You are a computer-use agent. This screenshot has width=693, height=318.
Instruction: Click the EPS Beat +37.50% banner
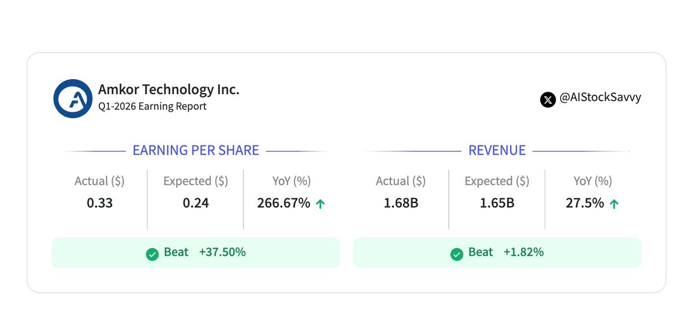[x=196, y=253]
